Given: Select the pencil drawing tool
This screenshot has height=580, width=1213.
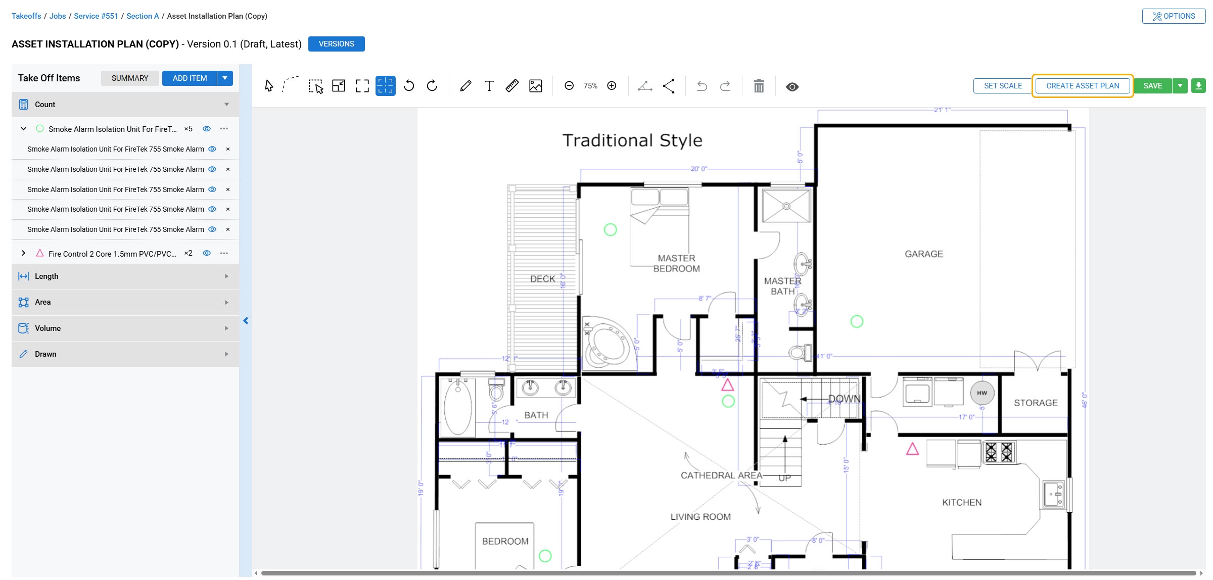Looking at the screenshot, I should (x=465, y=86).
